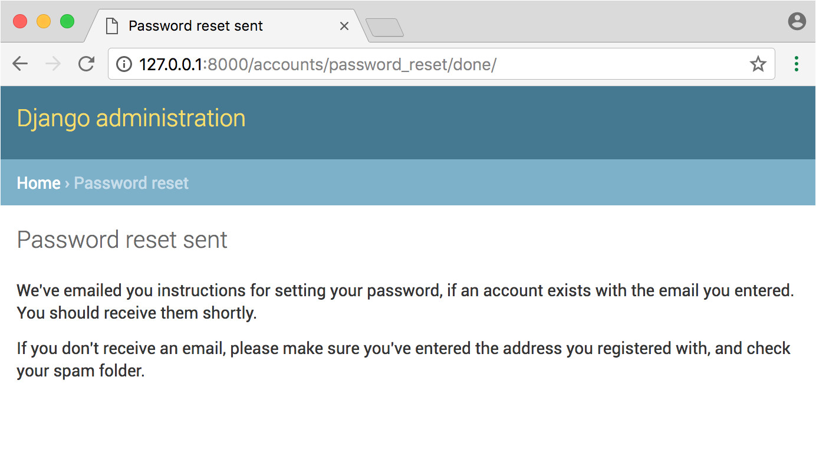Click the "Django administration" header link
Viewport: 816px width, 452px height.
click(x=131, y=118)
